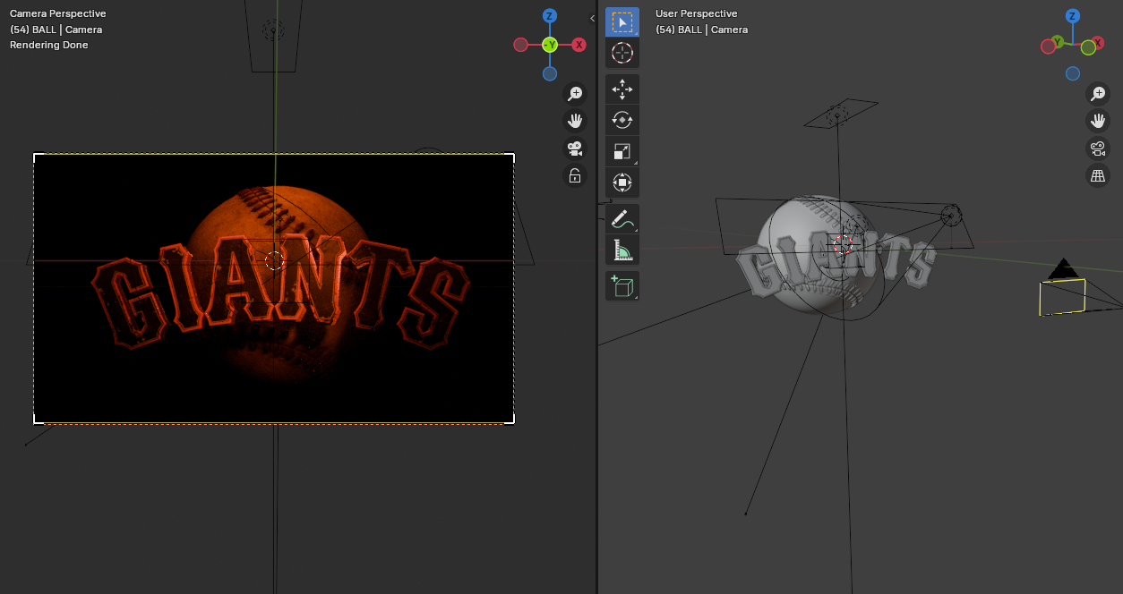
Task: Click blue Z axis in Camera Perspective gizmo
Action: pyautogui.click(x=550, y=16)
